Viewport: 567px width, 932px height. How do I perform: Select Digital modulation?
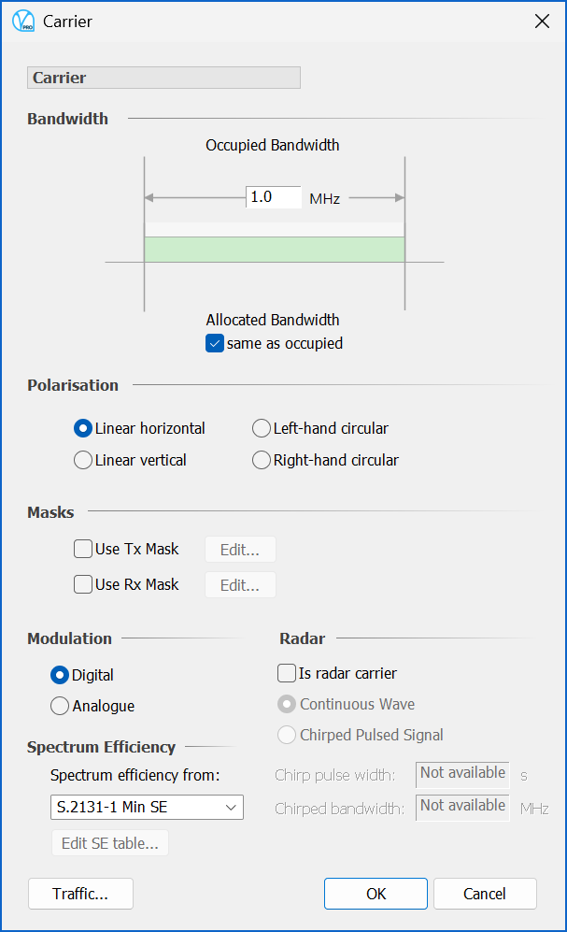tap(59, 675)
